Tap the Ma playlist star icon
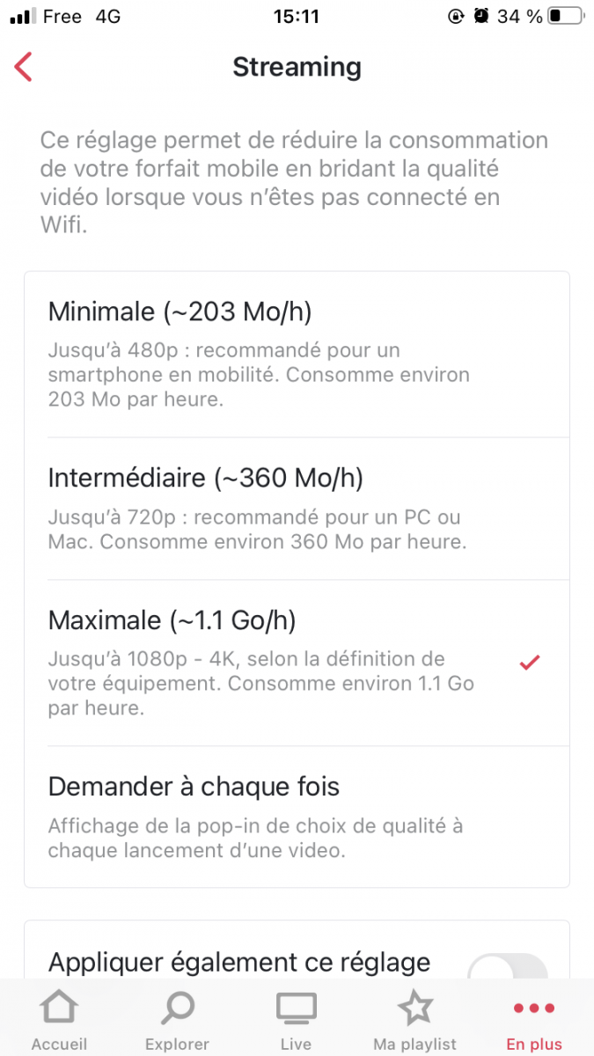 click(414, 1008)
